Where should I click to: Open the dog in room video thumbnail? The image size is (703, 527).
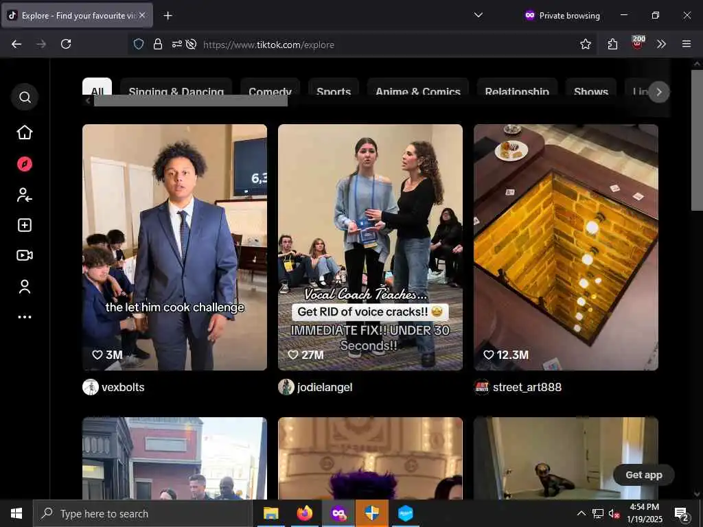click(x=566, y=458)
